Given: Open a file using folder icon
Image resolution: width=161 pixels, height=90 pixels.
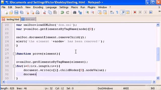Looking at the screenshot, I should pos(11,12).
